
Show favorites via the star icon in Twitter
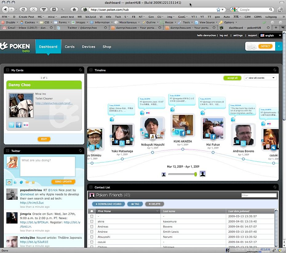[x=33, y=182]
